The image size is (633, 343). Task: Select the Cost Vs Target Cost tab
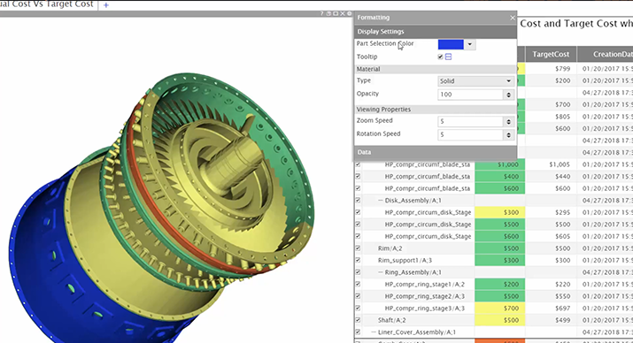tap(47, 4)
